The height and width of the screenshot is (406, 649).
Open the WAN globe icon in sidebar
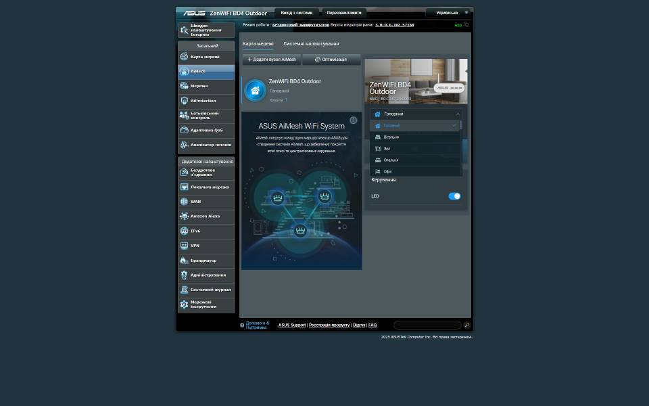click(x=184, y=202)
